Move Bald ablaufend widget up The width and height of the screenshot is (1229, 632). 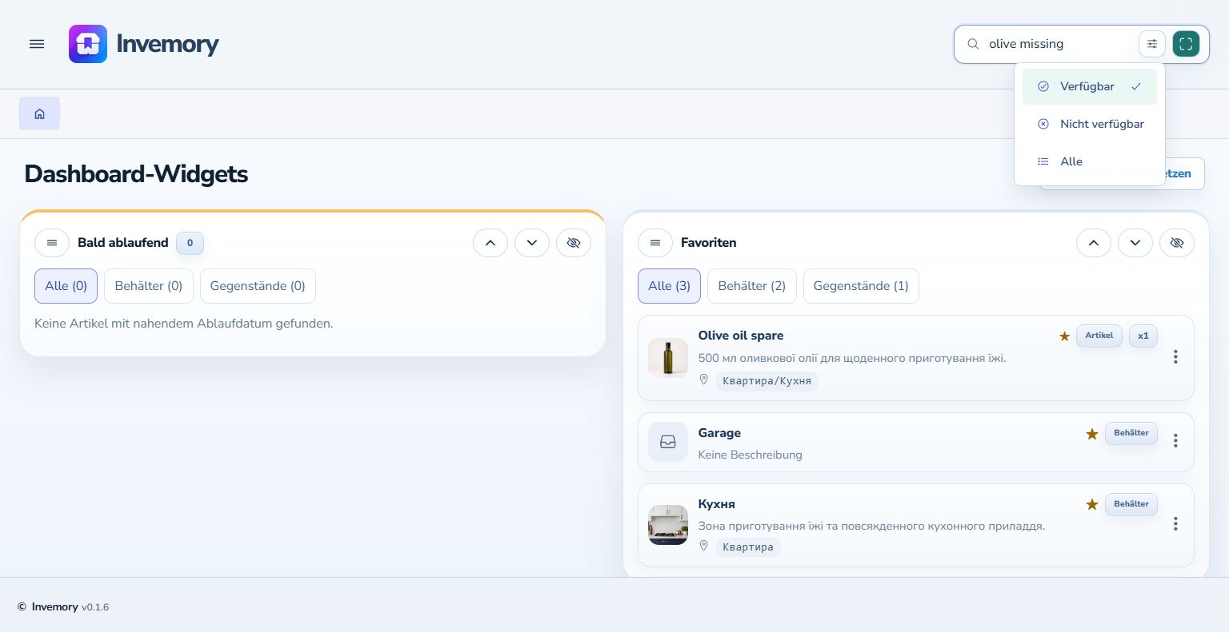(x=490, y=243)
